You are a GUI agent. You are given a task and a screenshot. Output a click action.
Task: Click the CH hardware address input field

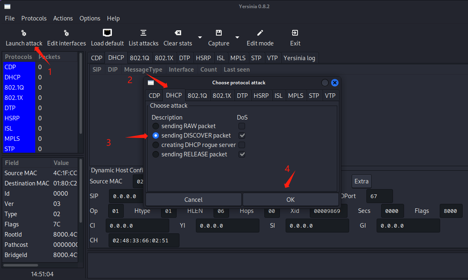tap(144, 240)
